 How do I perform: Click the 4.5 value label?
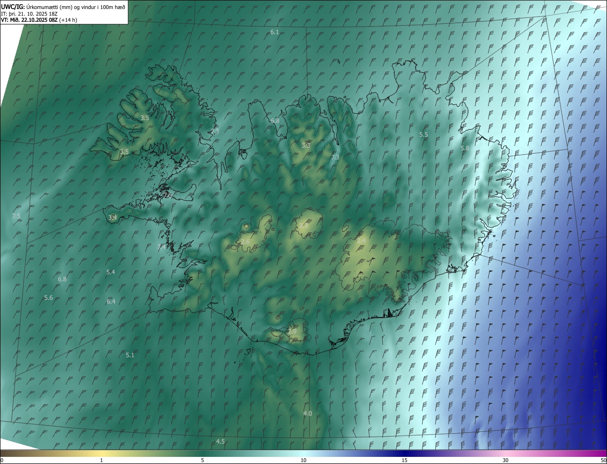[221, 441]
